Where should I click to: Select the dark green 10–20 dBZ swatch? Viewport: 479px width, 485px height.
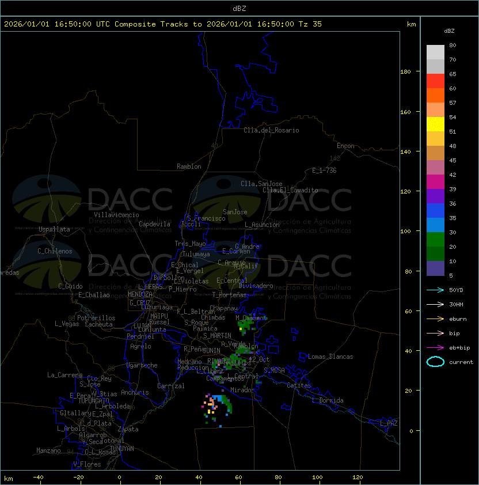coord(435,253)
